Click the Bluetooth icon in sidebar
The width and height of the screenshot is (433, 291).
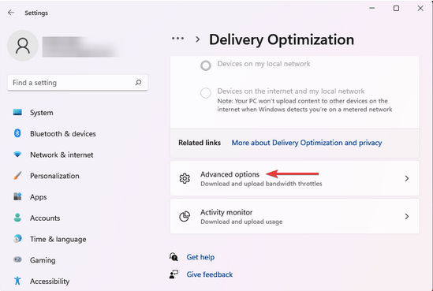(17, 133)
